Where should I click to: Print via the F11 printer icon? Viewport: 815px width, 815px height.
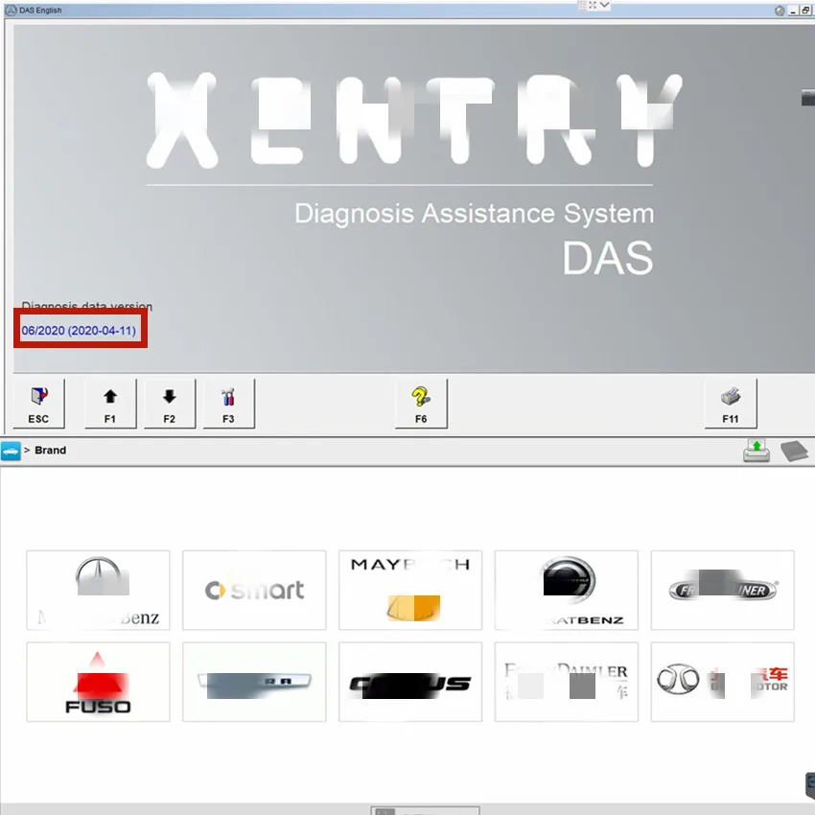730,403
